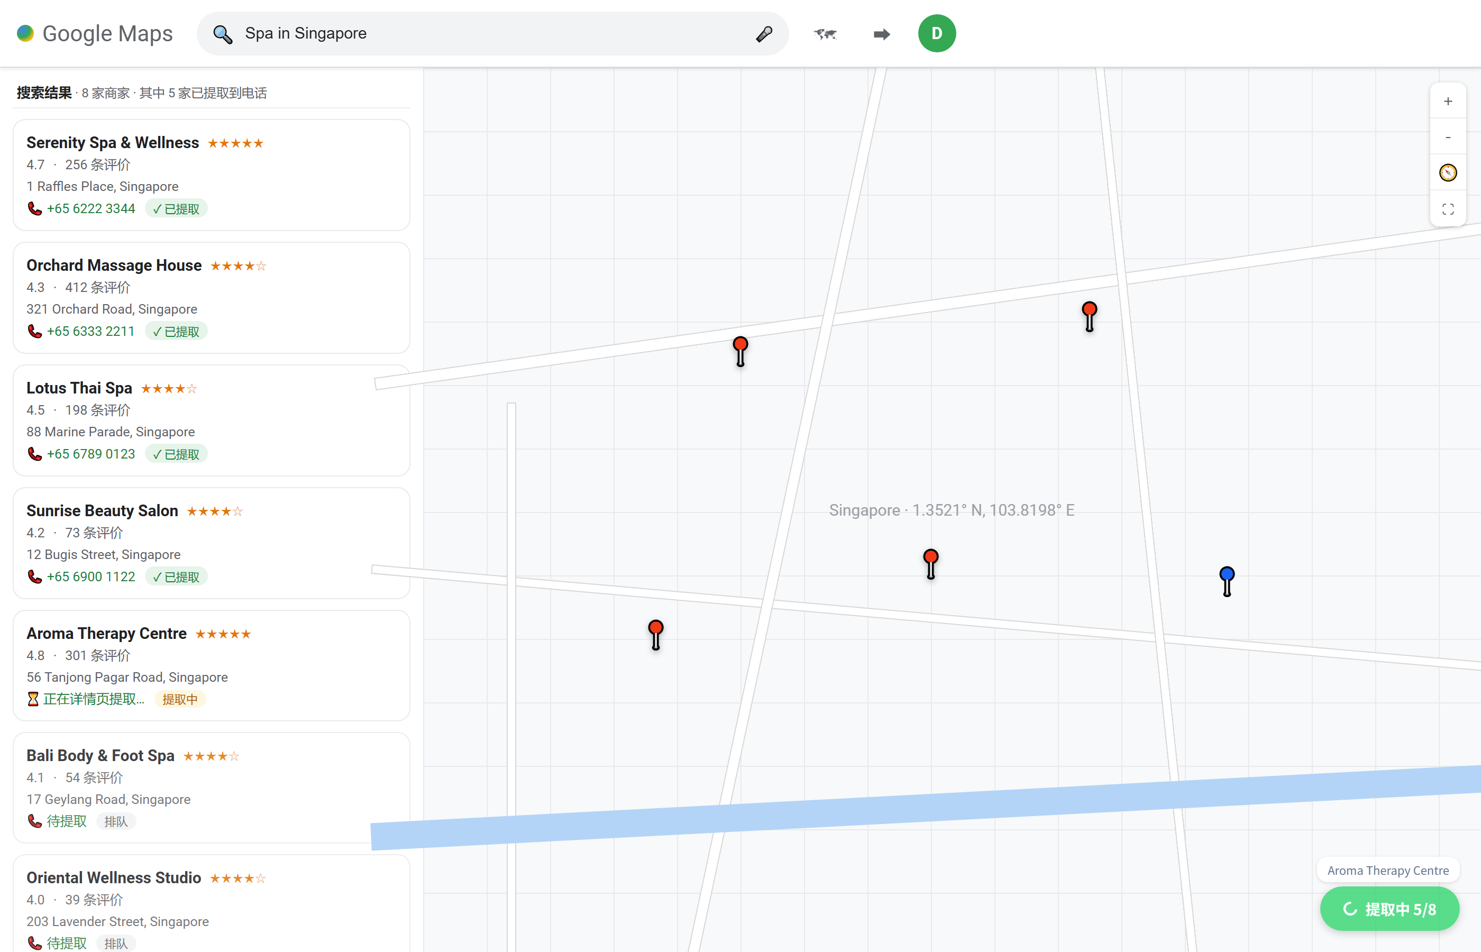The image size is (1481, 952).
Task: Click the extraction progress 5/8 button
Action: (1389, 909)
